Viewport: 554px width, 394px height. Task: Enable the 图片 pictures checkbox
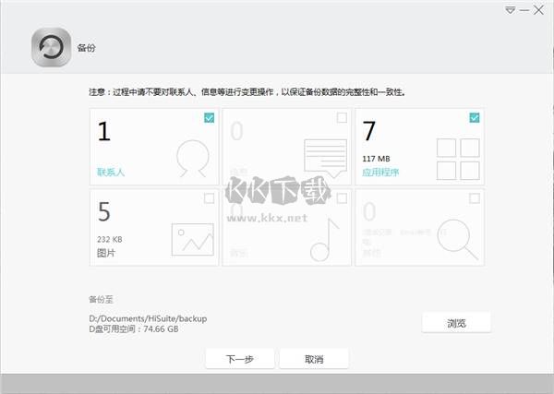pyautogui.click(x=210, y=198)
